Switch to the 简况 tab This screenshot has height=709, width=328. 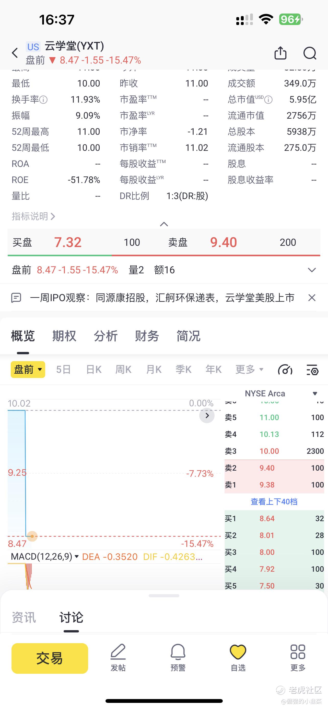(188, 336)
